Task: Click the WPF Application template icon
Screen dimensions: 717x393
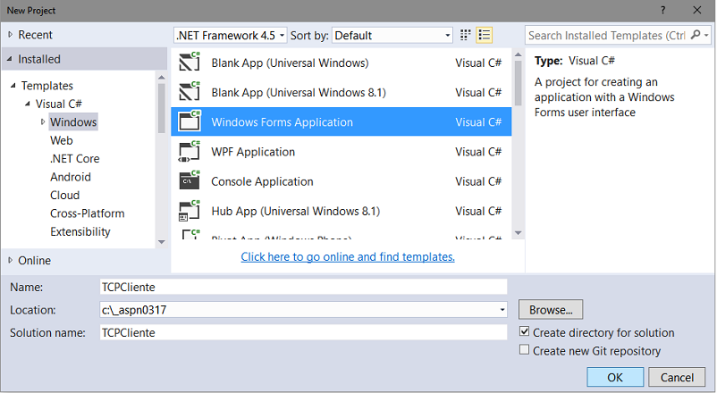Action: (x=190, y=151)
